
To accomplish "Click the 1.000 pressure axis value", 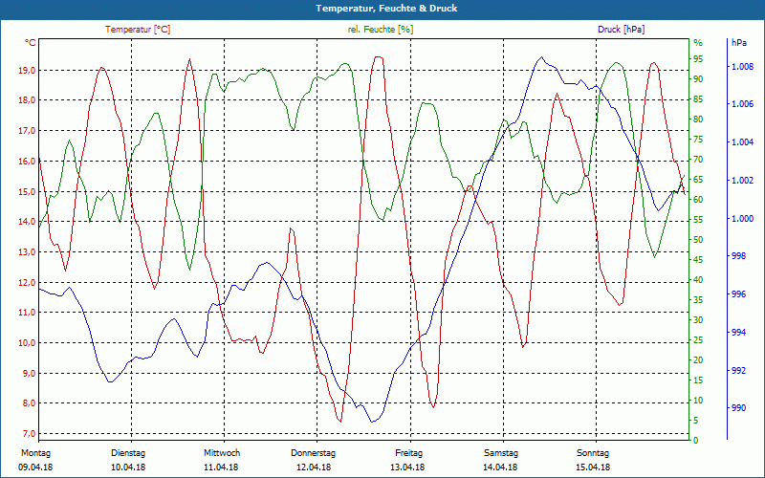I will 743,219.
